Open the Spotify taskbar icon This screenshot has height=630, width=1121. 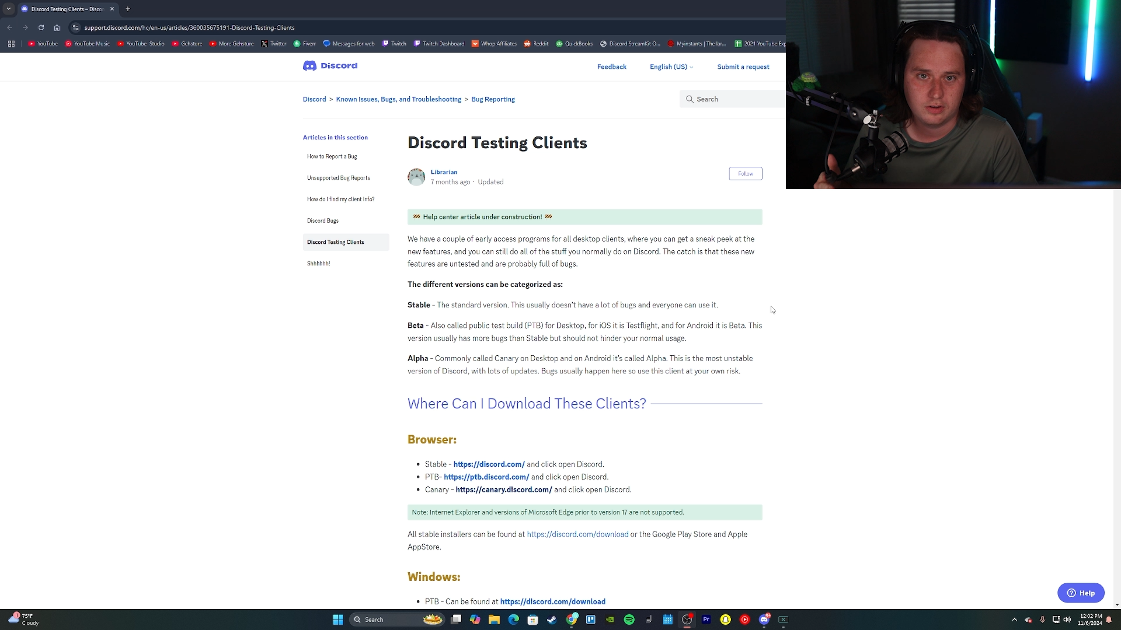(629, 619)
